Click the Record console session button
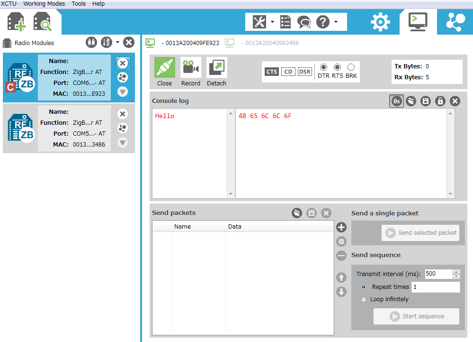Image resolution: width=473 pixels, height=342 pixels. tap(191, 72)
